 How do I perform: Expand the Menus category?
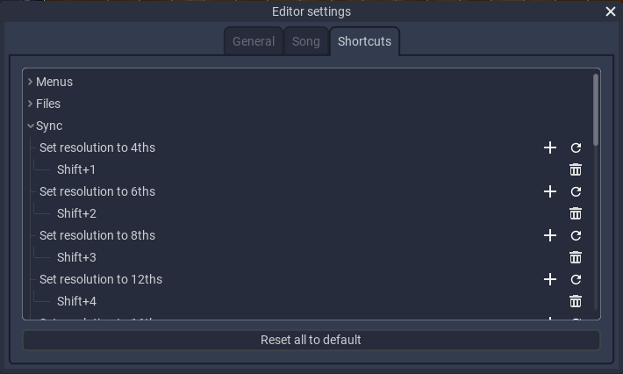(30, 82)
